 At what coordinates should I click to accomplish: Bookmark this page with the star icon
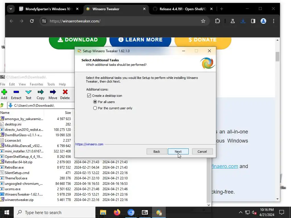(203, 21)
